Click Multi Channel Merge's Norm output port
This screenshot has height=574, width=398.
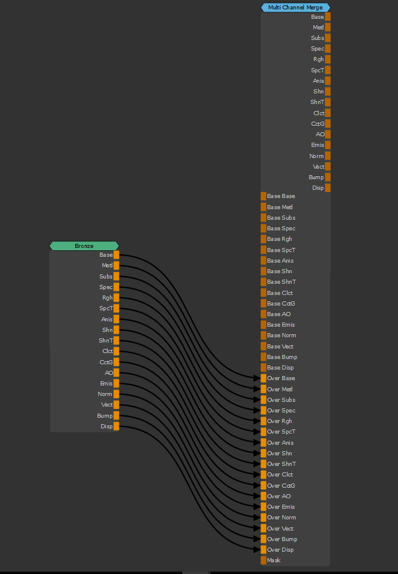327,156
